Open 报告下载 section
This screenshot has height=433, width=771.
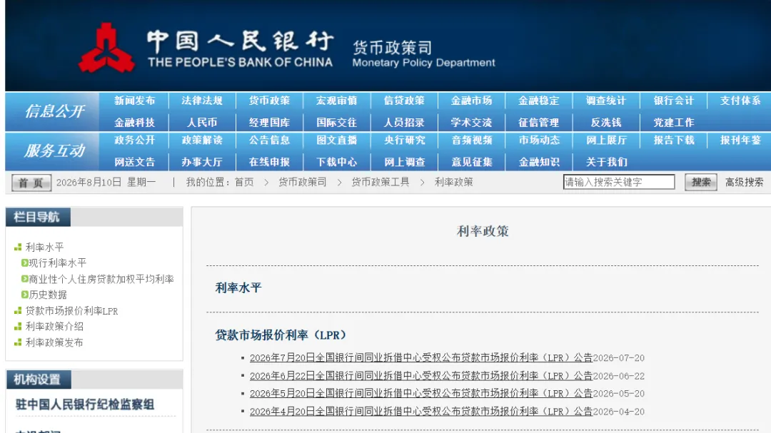pyautogui.click(x=673, y=140)
